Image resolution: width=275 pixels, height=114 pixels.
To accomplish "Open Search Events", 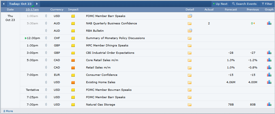I will [x=244, y=4].
